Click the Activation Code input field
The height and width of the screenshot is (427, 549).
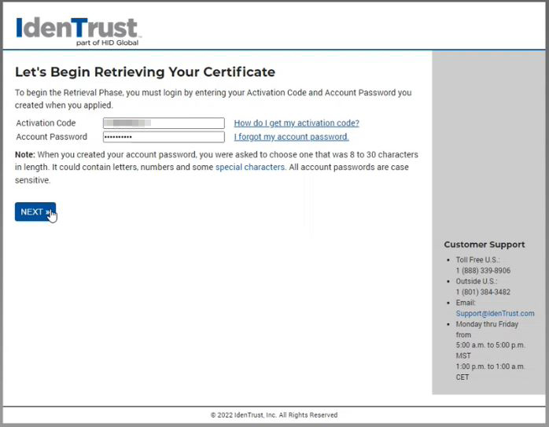tap(164, 123)
